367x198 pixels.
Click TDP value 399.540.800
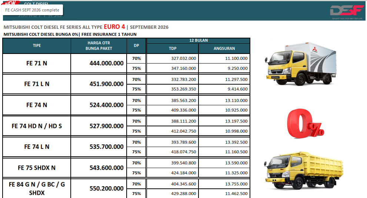click(x=184, y=163)
